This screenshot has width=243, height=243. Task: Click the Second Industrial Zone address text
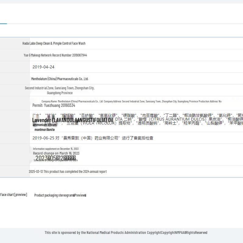60,88
